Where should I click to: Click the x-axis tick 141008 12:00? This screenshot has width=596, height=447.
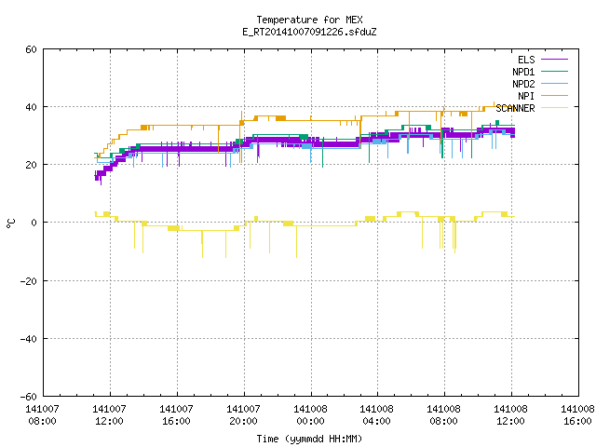[510, 415]
